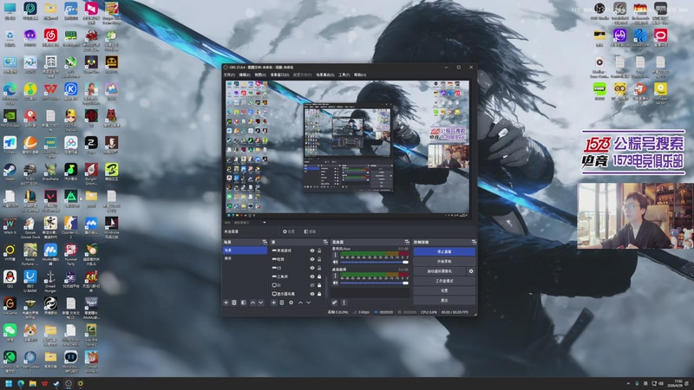Toggle lock on 三角洲 source
694x390 pixels.
[319, 276]
